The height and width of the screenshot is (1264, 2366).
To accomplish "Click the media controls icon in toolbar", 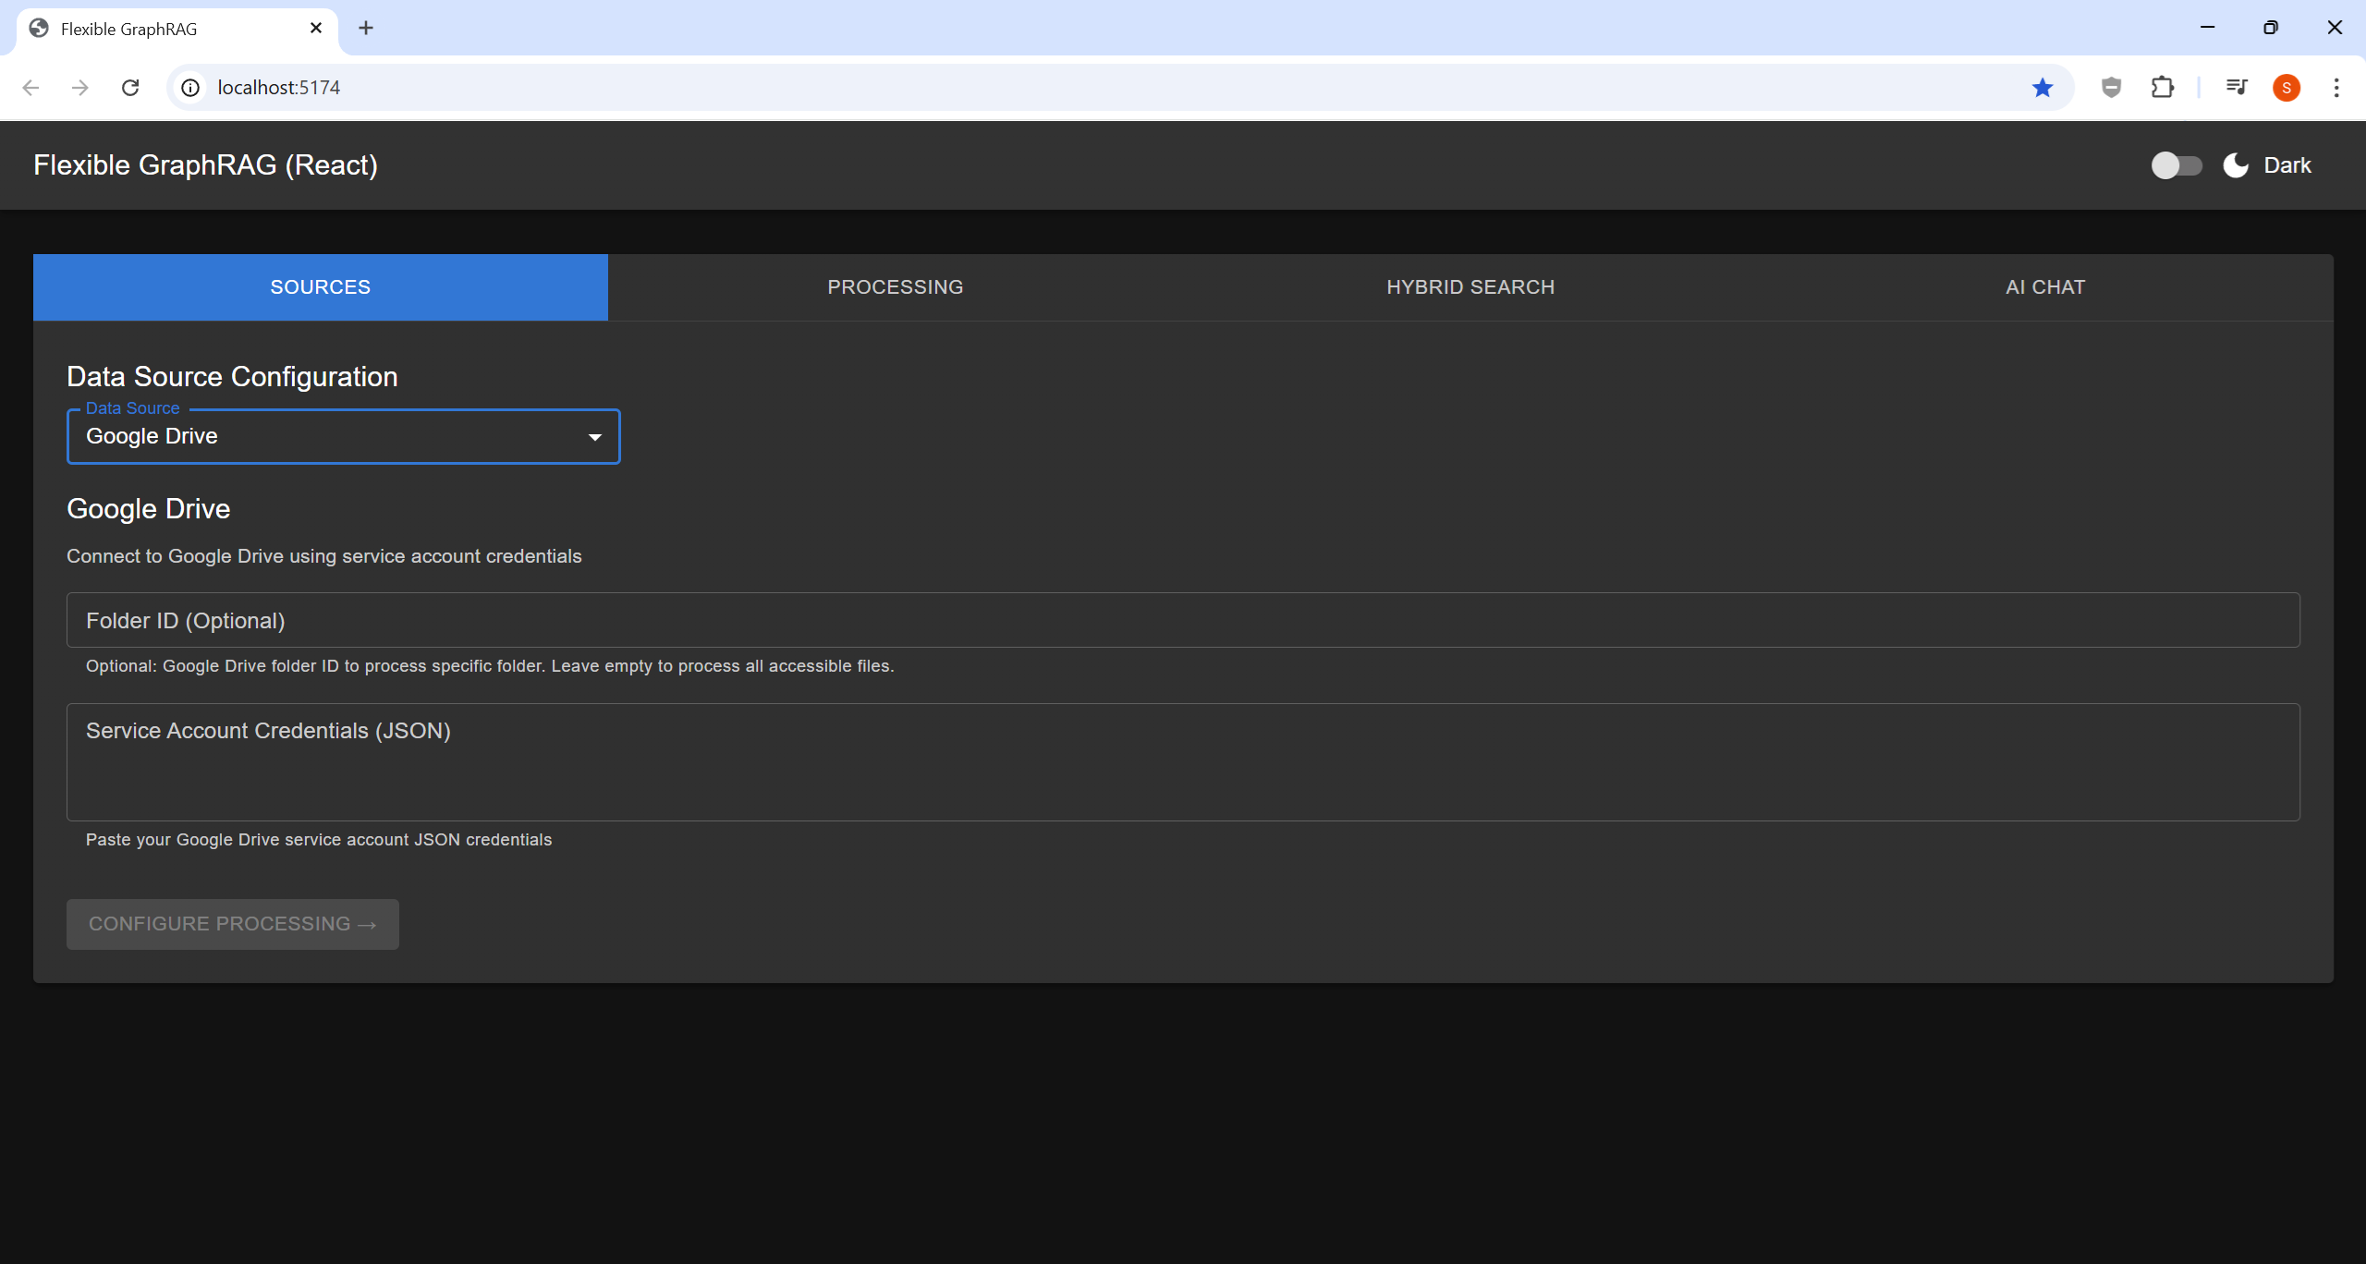I will tap(2237, 87).
